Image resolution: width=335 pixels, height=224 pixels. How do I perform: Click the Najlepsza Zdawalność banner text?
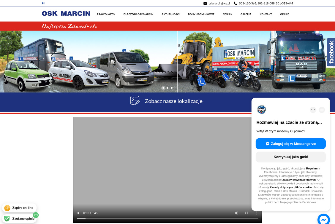coord(70,26)
